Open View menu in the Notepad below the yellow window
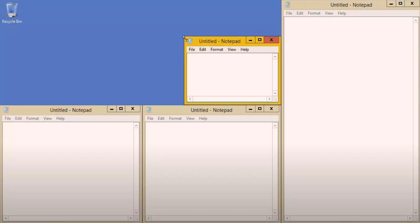420x223 pixels. click(x=190, y=118)
